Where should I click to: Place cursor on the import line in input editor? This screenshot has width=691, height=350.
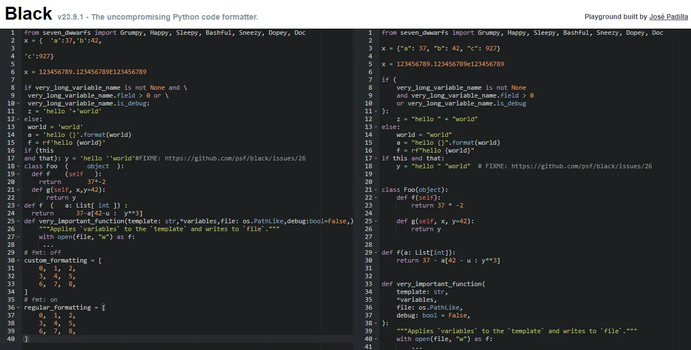(x=164, y=33)
